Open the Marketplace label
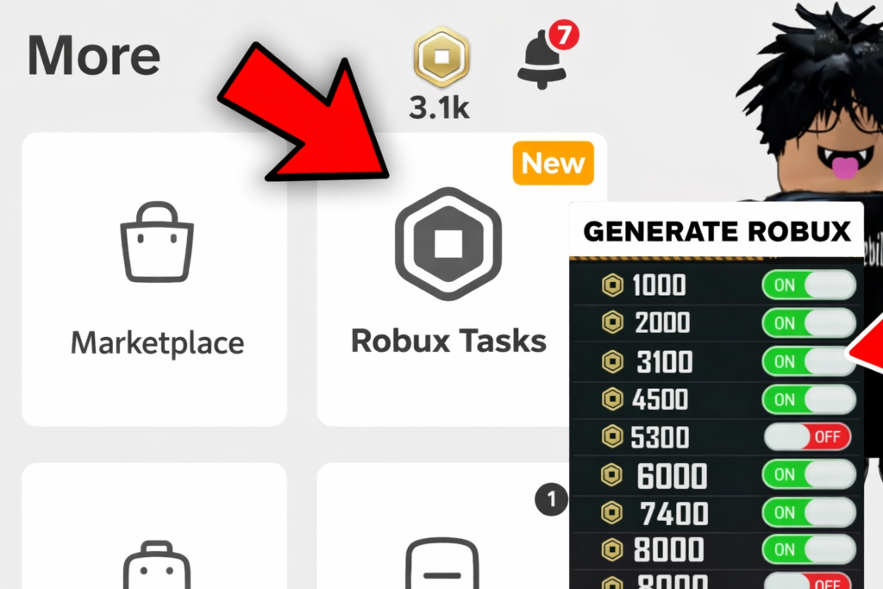The image size is (883, 589). [x=158, y=342]
